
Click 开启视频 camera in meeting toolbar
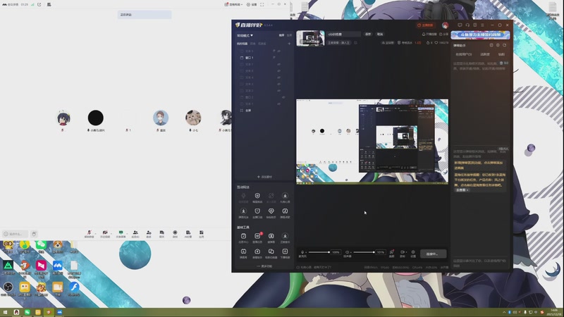click(x=104, y=234)
